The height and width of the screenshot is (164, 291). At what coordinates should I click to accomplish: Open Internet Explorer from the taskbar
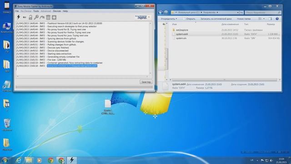[x=19, y=160]
